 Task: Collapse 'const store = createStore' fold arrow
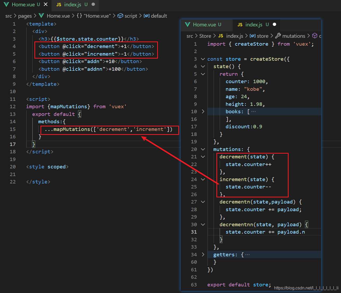(203, 59)
